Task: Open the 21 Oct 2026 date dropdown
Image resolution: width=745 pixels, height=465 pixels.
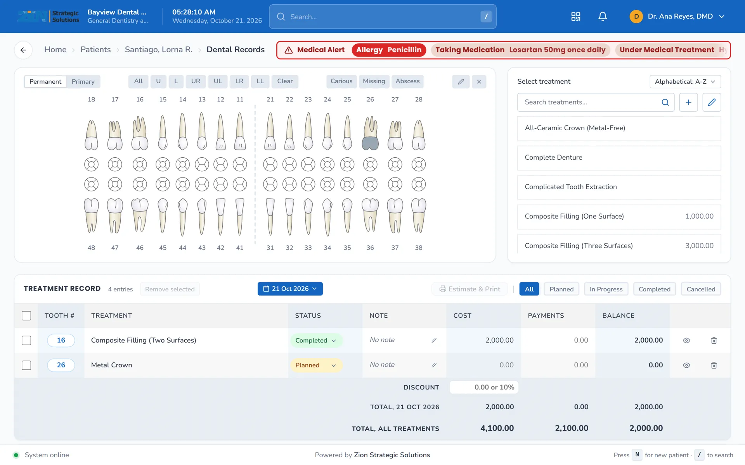Action: (x=290, y=289)
